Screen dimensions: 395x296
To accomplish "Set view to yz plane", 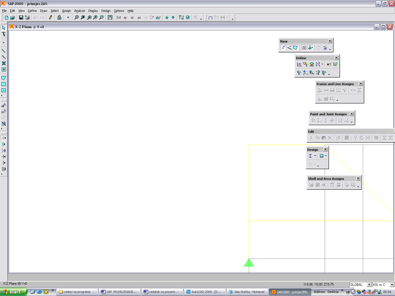I will point(139,17).
